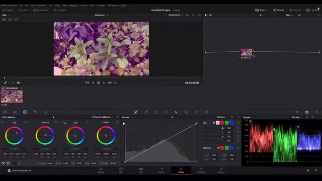Select the blue Soft Clip channel
Screen dimensions: 322x181
coord(231,148)
